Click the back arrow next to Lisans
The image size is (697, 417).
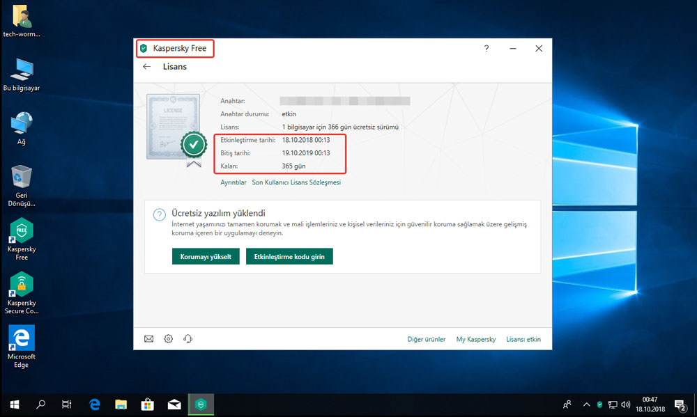pyautogui.click(x=146, y=67)
